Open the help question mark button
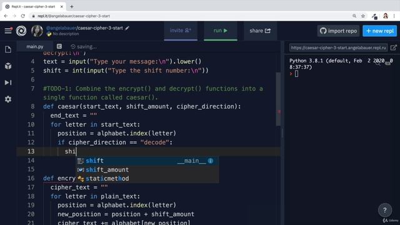400x225 pixels. point(385,210)
